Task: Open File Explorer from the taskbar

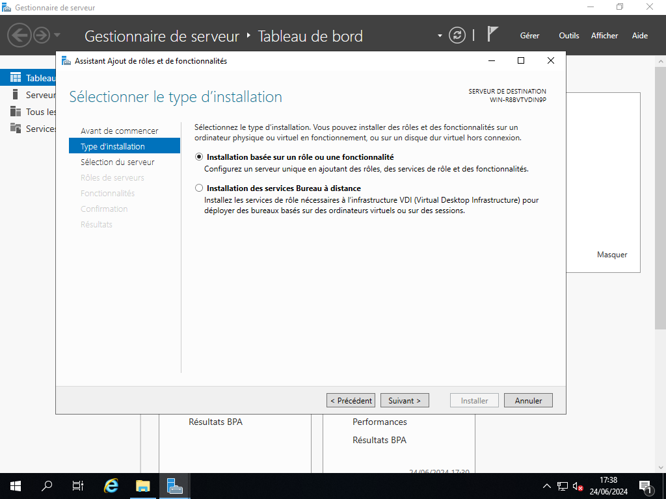Action: pyautogui.click(x=143, y=485)
